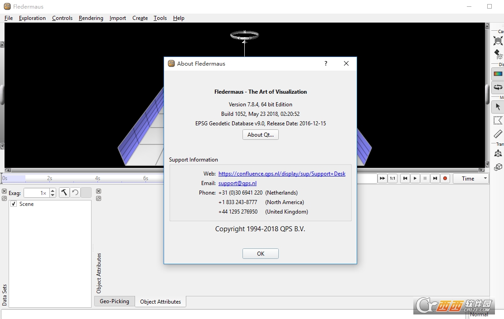Float the Object Attributes panel
The image size is (504, 319).
[99, 199]
